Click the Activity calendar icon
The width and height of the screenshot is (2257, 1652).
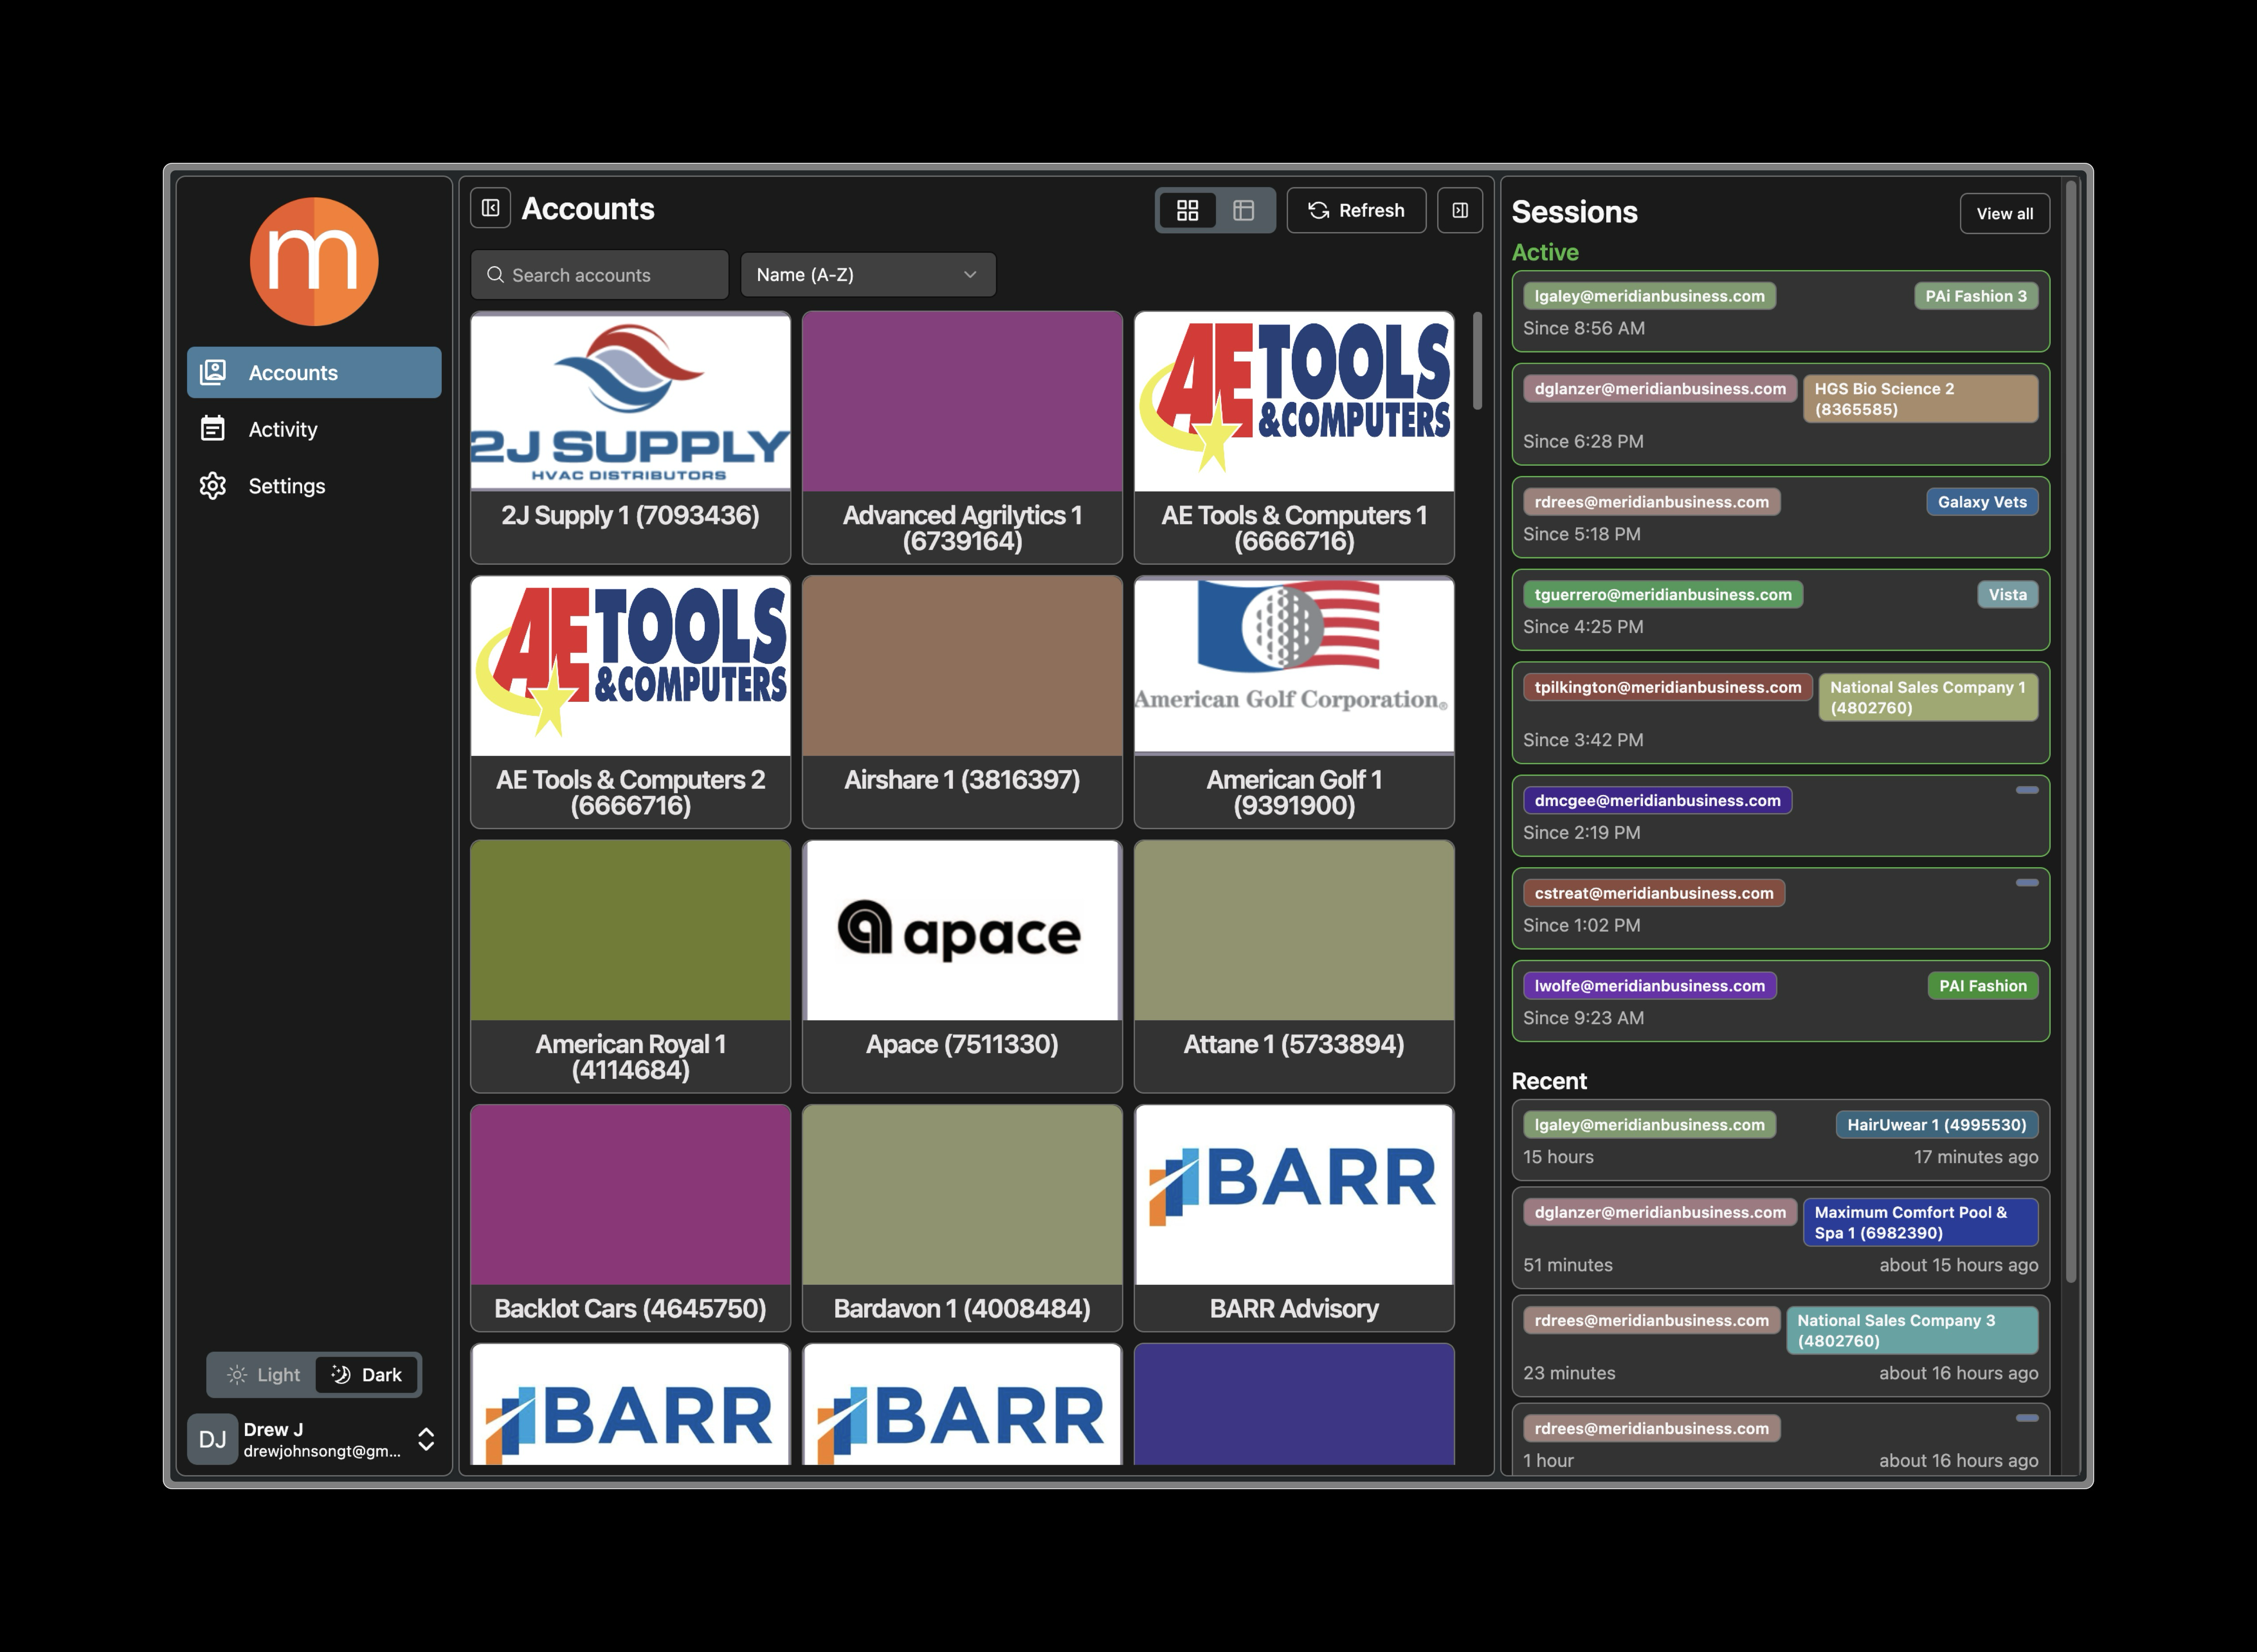click(212, 429)
